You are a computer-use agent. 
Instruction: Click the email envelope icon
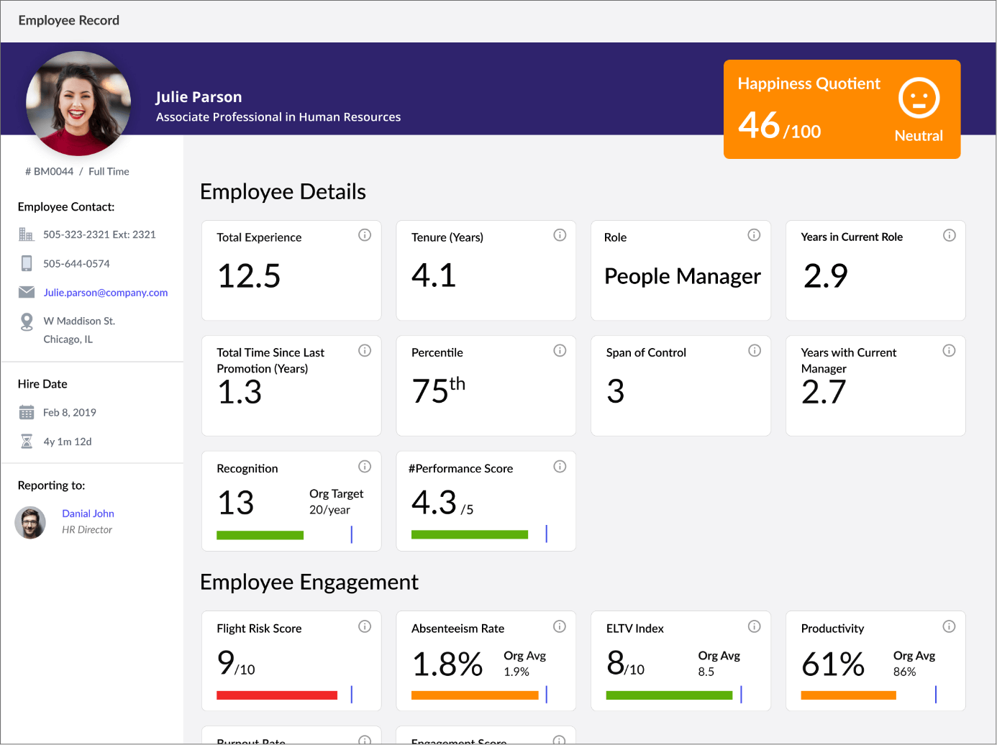click(27, 292)
